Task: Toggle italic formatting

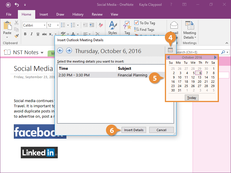Action: pos(31,34)
